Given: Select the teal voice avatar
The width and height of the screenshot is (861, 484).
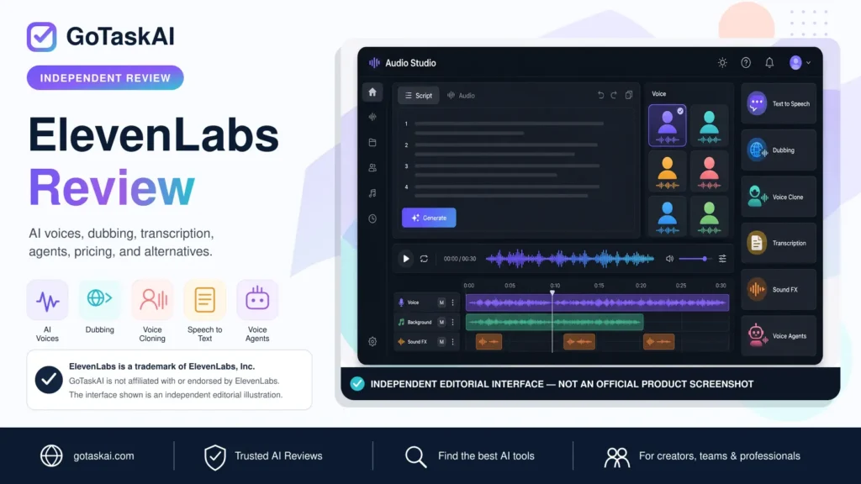Looking at the screenshot, I should pos(709,126).
